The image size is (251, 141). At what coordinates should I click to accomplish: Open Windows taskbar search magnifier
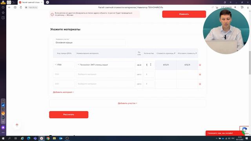9,138
